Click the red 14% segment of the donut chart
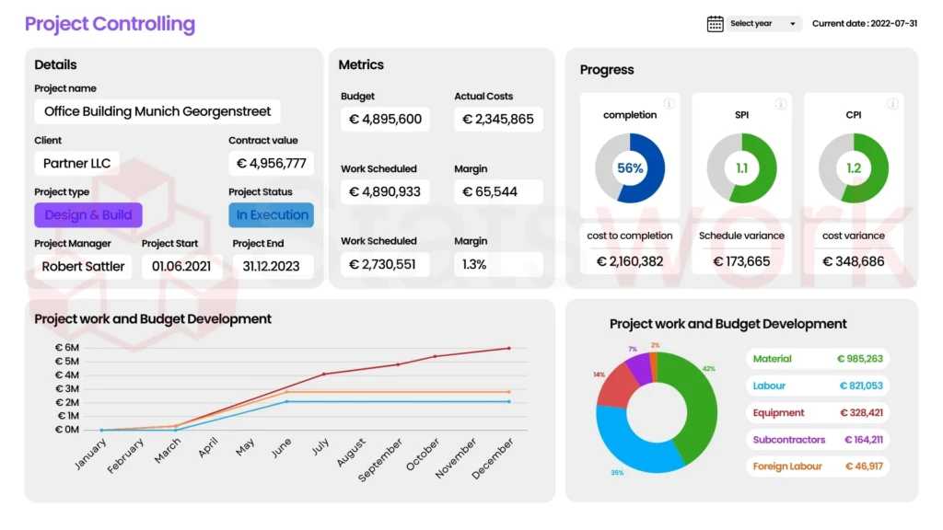 point(616,386)
